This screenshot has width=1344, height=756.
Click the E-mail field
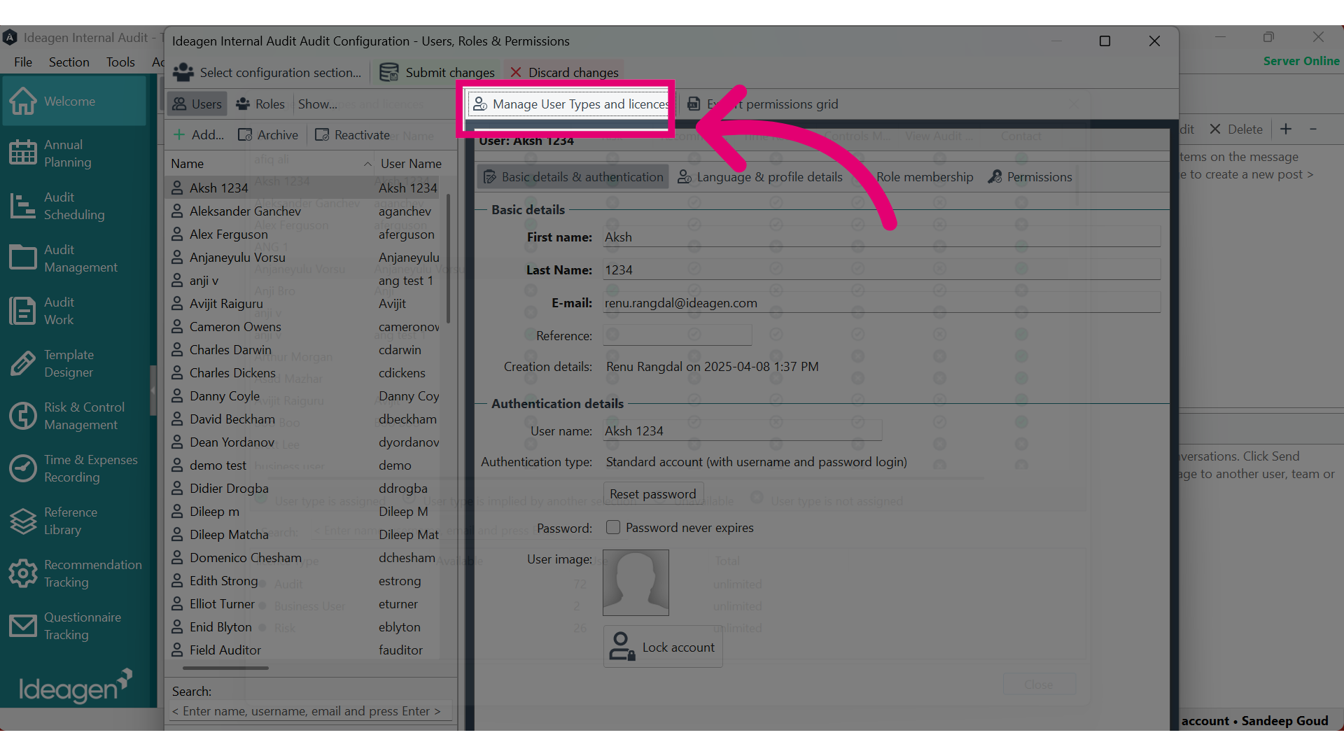[882, 303]
